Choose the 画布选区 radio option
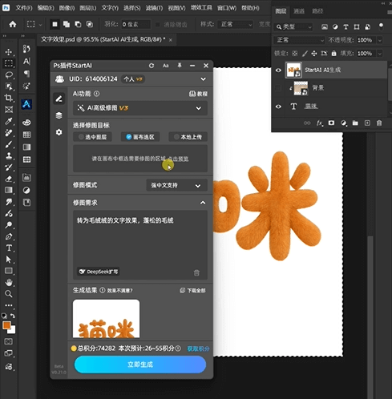This screenshot has width=392, height=399. pos(140,137)
